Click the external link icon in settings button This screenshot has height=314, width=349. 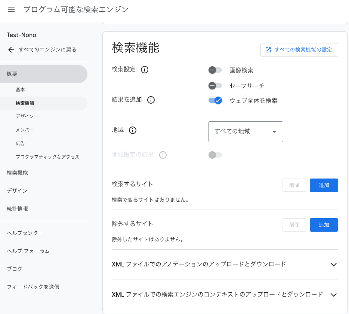pyautogui.click(x=268, y=50)
